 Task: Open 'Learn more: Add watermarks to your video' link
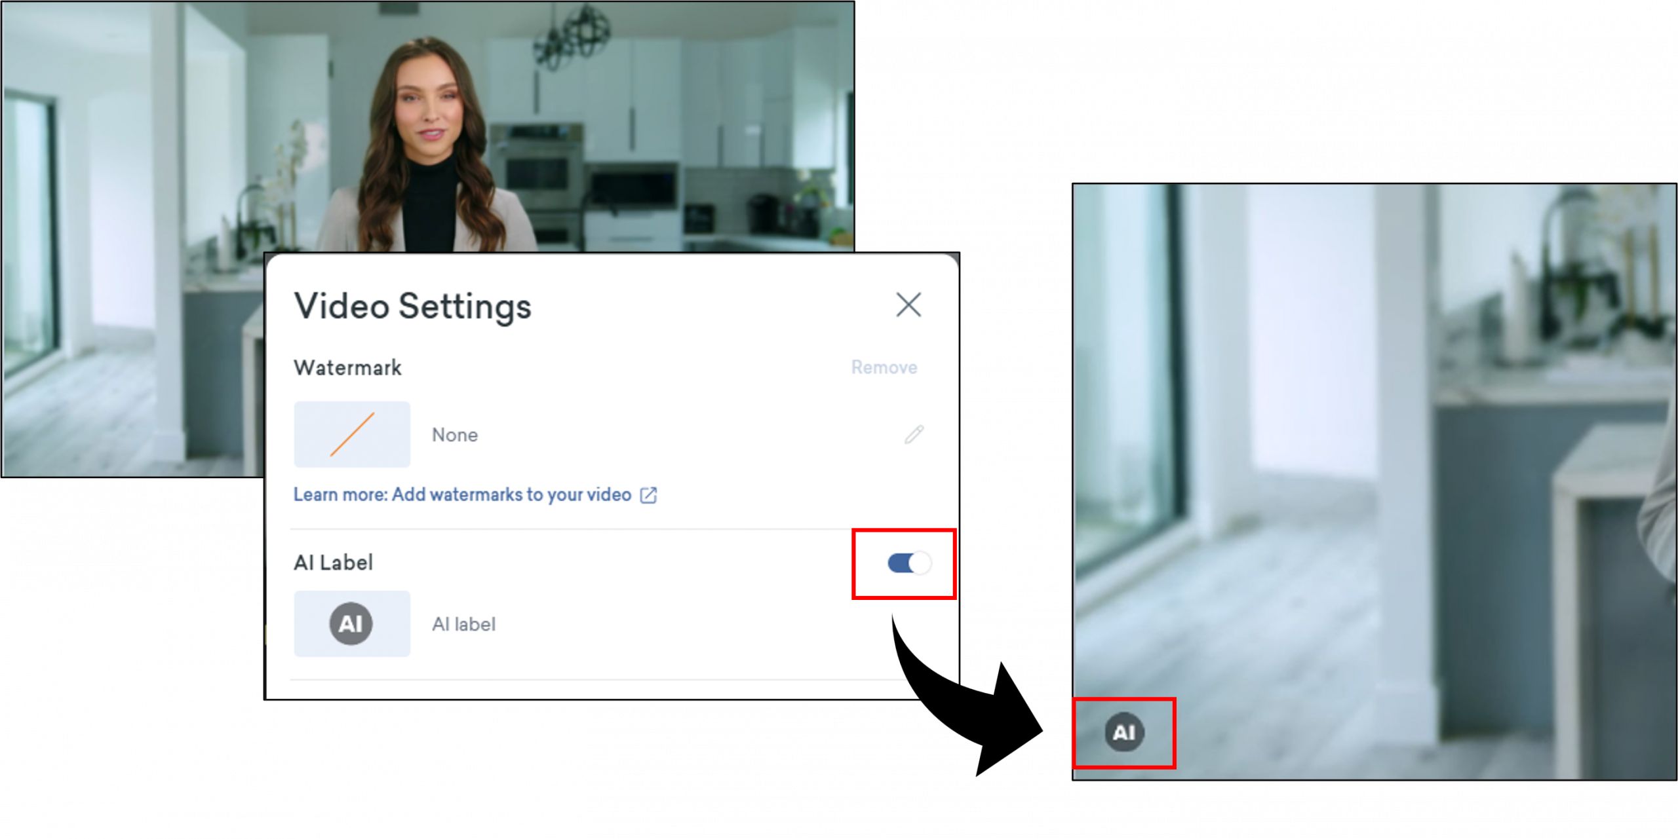click(462, 494)
